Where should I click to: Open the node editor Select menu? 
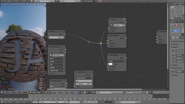coord(60,92)
